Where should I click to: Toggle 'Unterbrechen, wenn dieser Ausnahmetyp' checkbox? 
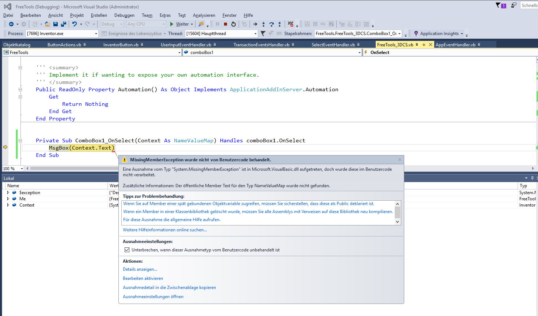127,250
